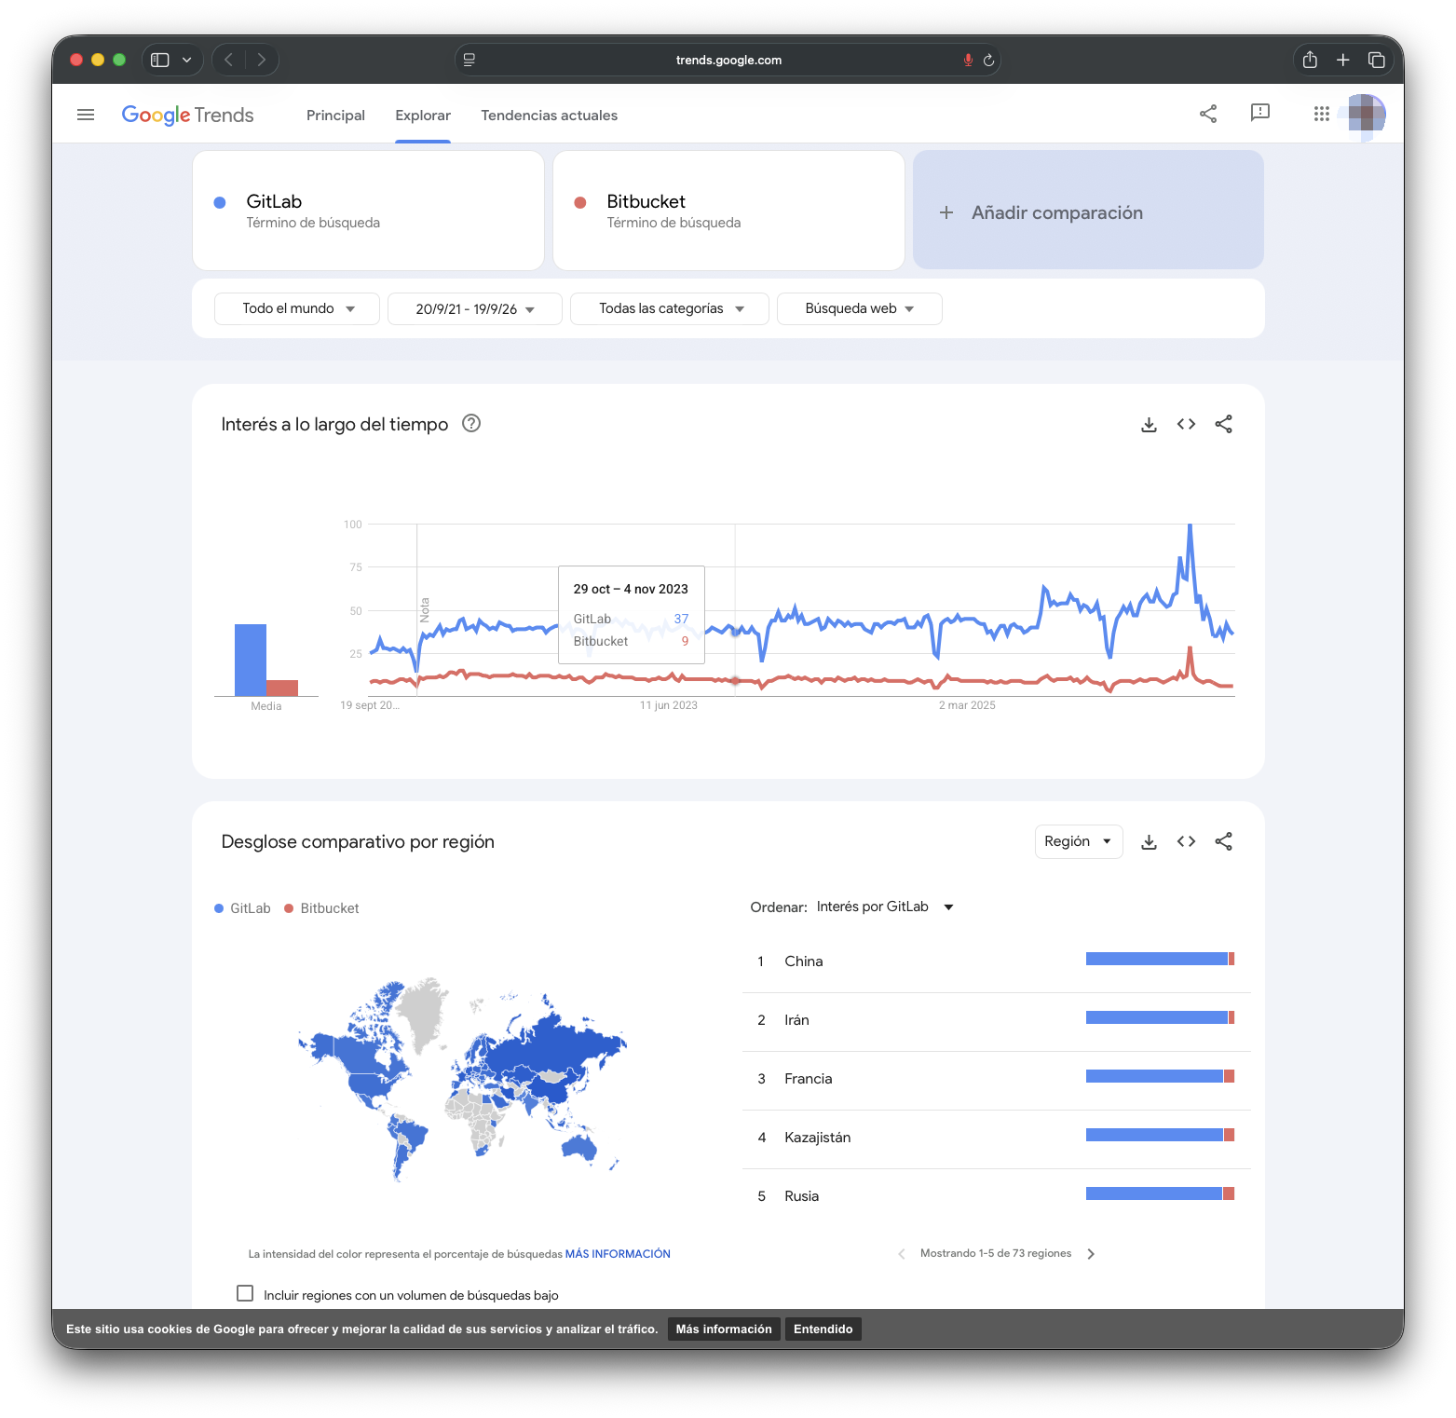Share this Trends page from header
Screen dimensions: 1456x1418
tap(1208, 114)
